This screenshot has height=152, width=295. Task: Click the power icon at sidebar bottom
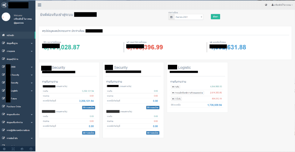(31, 149)
